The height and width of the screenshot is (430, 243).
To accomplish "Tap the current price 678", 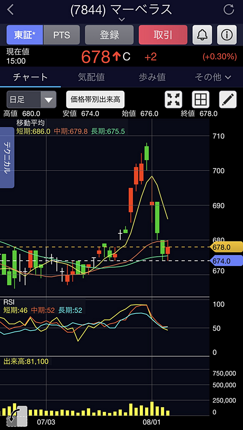I will click(x=96, y=57).
